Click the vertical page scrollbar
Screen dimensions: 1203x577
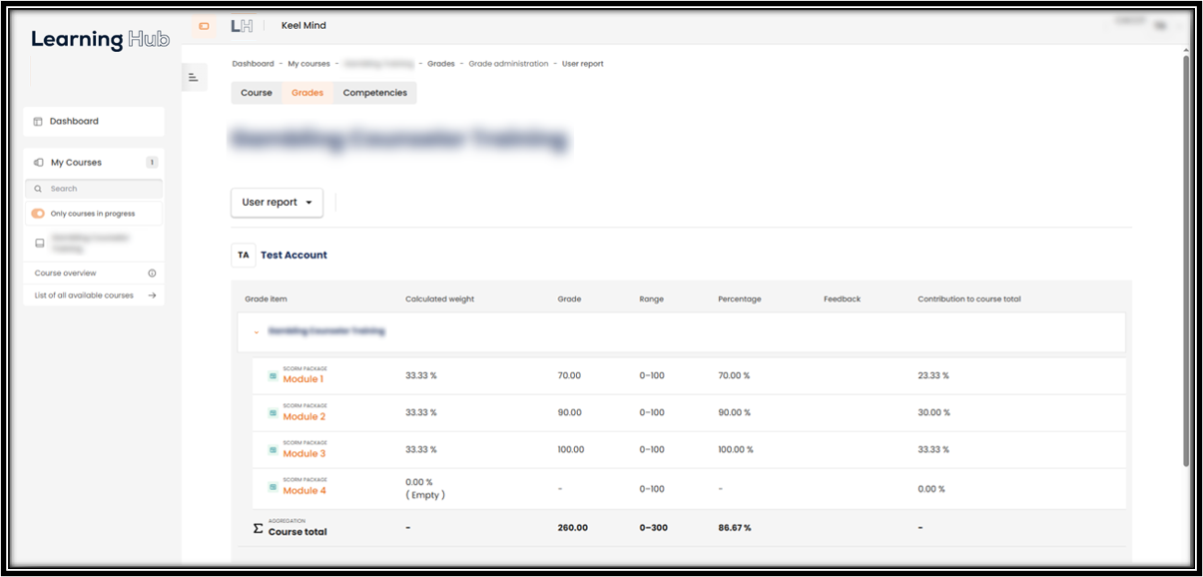tap(1186, 260)
